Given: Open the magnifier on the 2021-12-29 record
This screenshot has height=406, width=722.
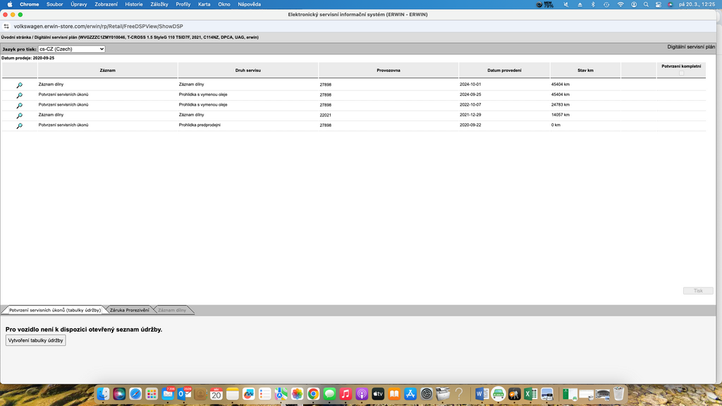Looking at the screenshot, I should pyautogui.click(x=20, y=116).
